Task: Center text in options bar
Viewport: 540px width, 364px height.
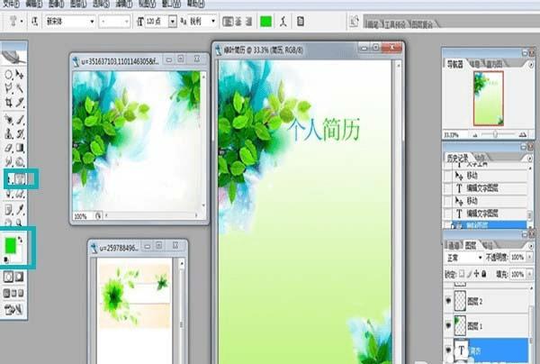Action: tap(238, 22)
